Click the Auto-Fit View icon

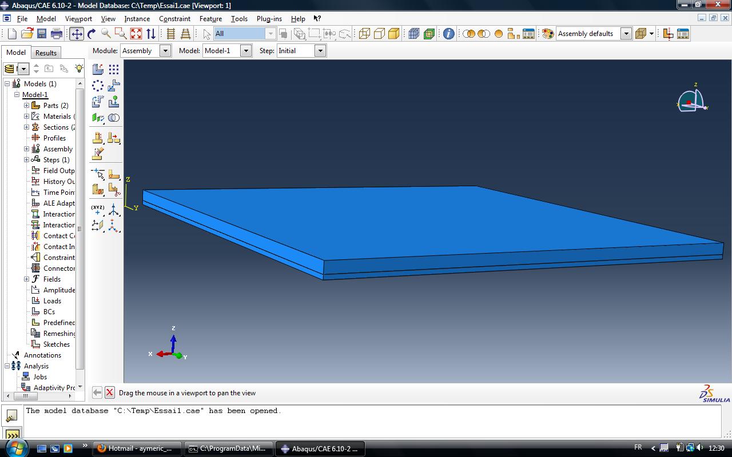pyautogui.click(x=136, y=34)
